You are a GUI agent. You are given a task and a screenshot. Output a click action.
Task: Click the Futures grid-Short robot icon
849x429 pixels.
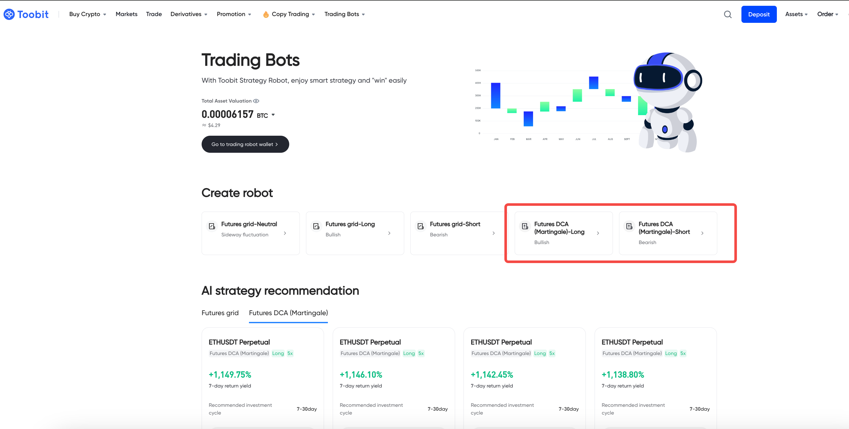coord(421,226)
